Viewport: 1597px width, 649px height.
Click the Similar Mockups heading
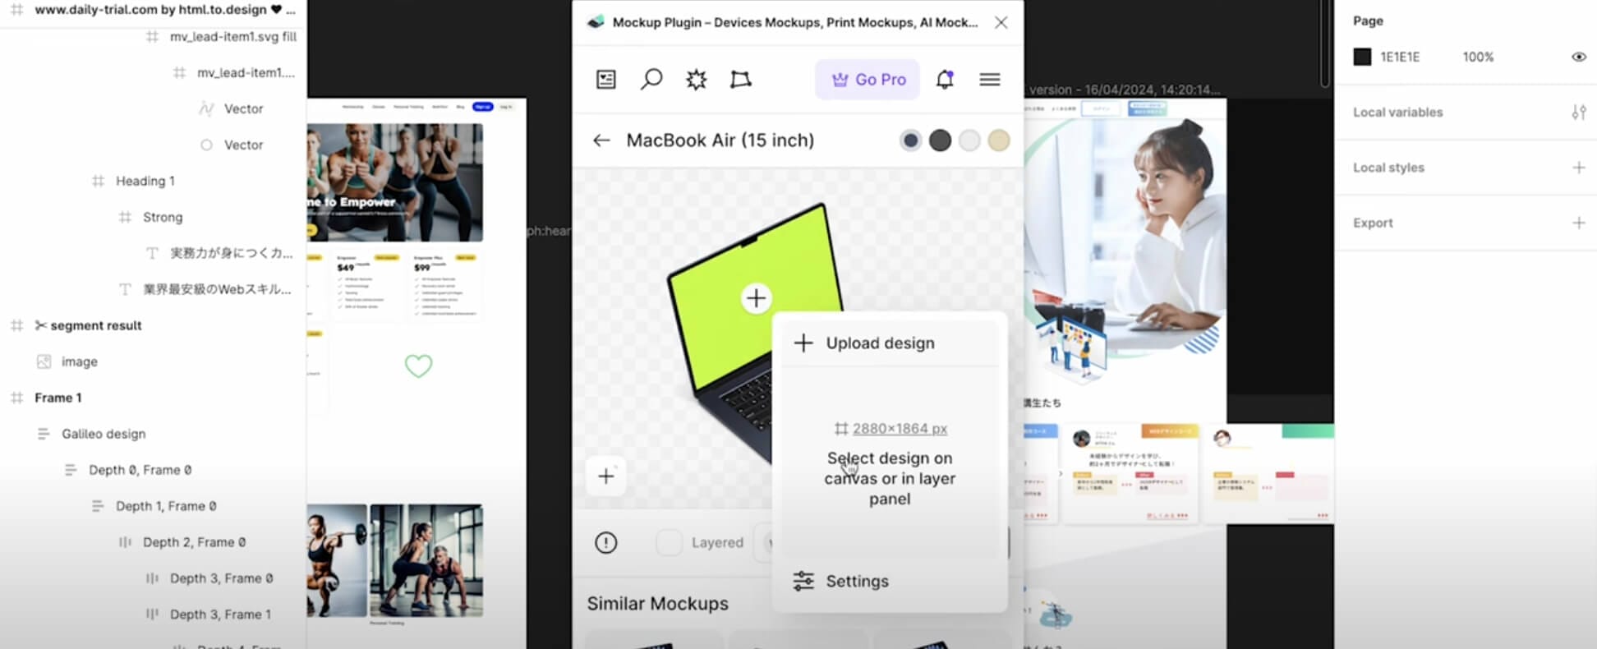tap(657, 604)
